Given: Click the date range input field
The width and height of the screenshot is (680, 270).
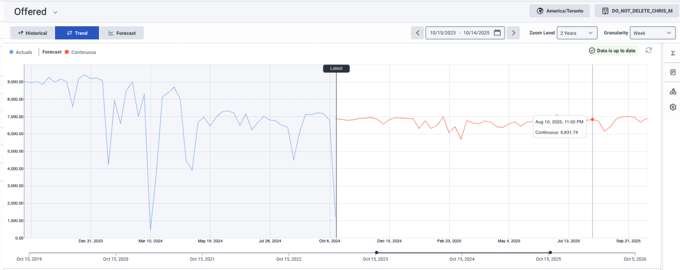Looking at the screenshot, I should [459, 33].
